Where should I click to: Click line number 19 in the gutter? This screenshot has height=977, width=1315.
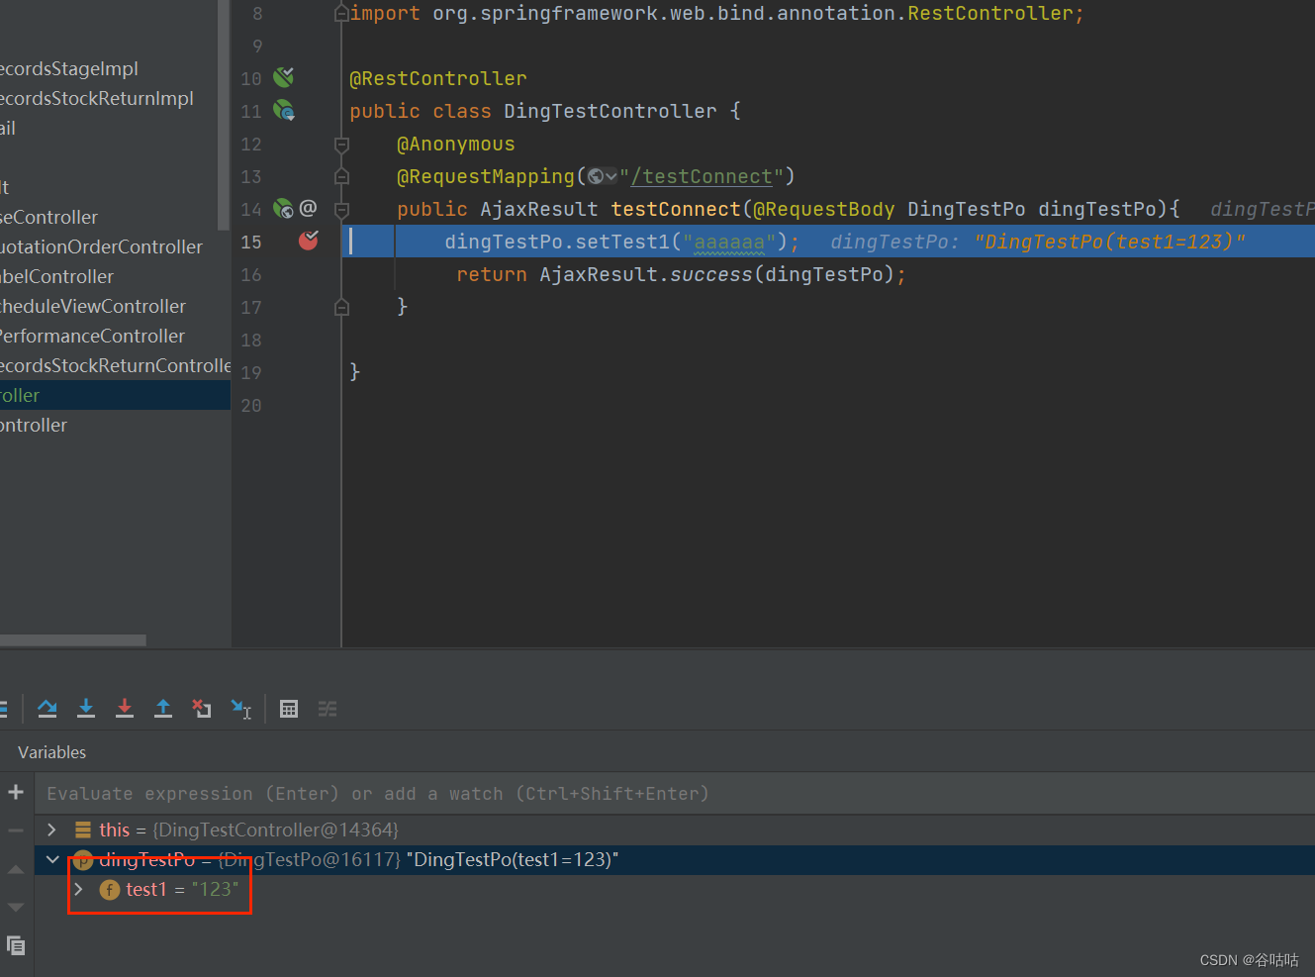pyautogui.click(x=251, y=372)
